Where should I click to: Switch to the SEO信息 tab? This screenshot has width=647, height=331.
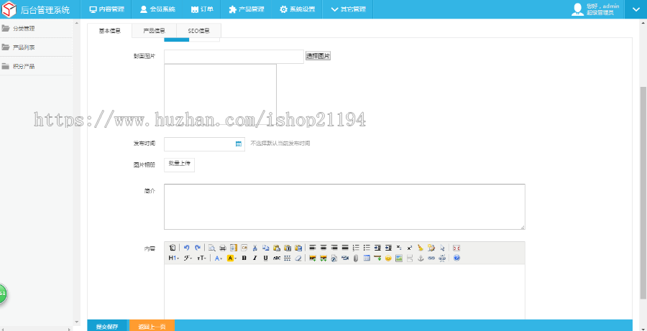199,30
